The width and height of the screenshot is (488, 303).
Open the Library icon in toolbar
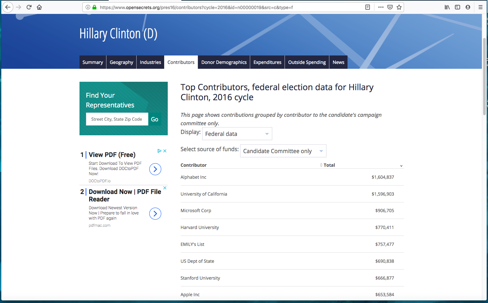point(447,7)
